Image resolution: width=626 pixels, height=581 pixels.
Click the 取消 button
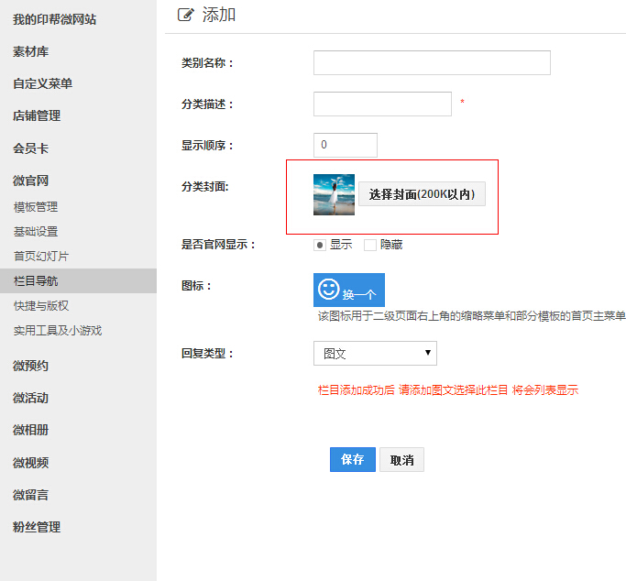(x=401, y=460)
